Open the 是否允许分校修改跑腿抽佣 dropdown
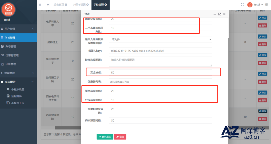Image resolution: width=271 pixels, height=144 pixels. tap(160, 39)
